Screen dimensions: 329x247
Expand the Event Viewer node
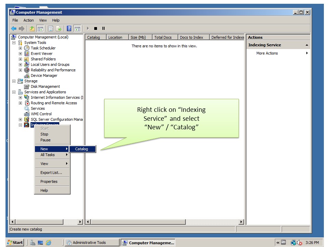[20, 54]
